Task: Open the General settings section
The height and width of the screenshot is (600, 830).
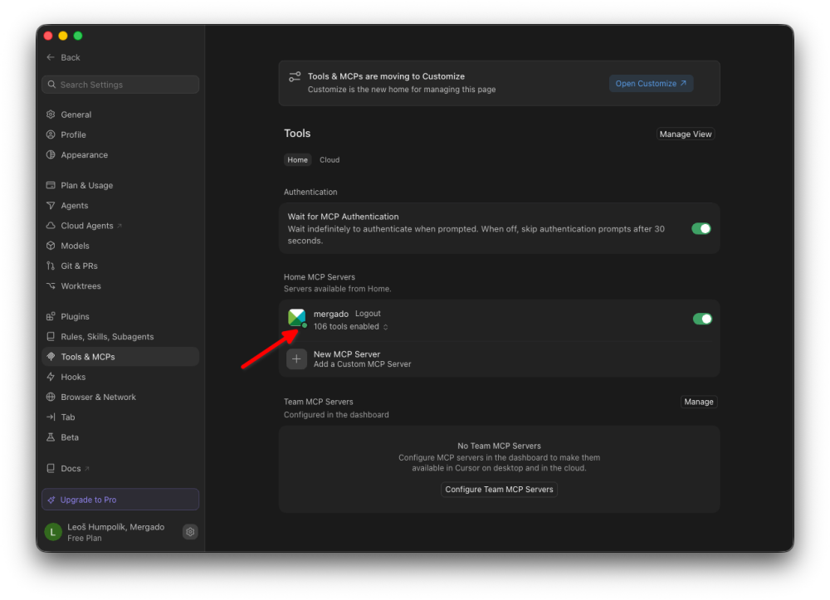Action: (x=120, y=115)
